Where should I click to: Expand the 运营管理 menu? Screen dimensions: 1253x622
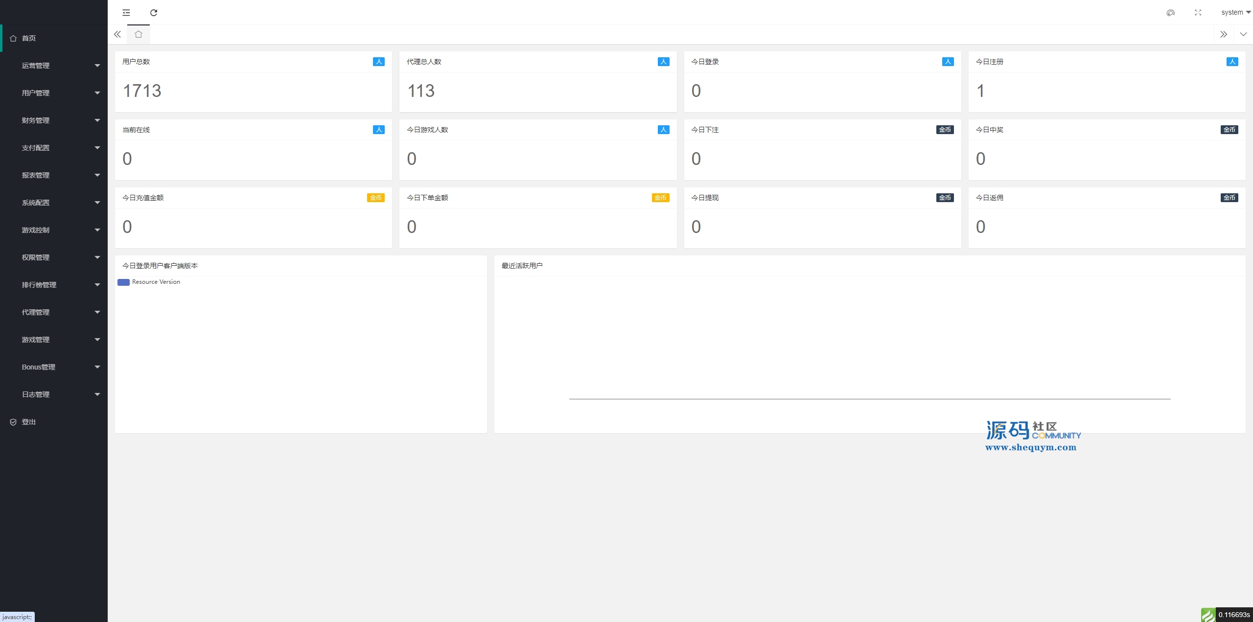tap(54, 66)
